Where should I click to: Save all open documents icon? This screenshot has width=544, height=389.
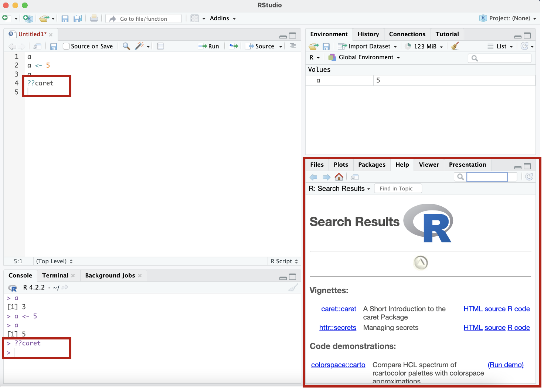coord(78,18)
